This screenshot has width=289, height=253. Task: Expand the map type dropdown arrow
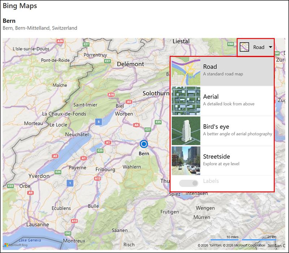click(271, 47)
